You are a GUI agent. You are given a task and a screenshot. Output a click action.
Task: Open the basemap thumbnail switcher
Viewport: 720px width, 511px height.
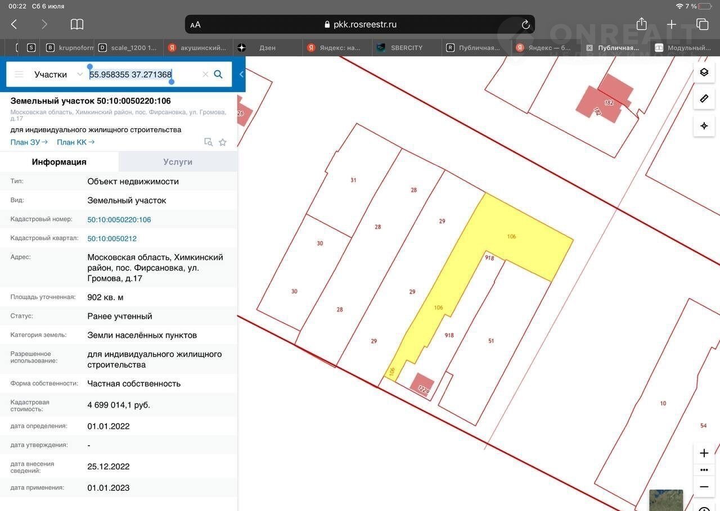(666, 500)
